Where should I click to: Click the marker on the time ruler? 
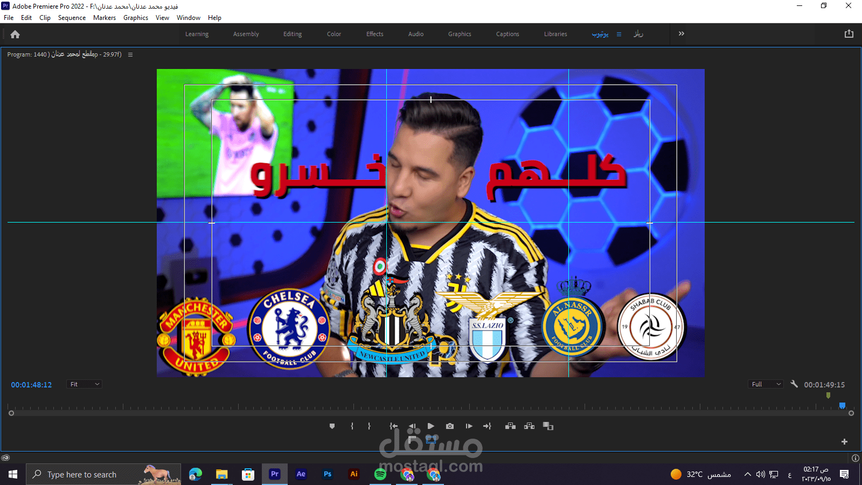coord(828,396)
